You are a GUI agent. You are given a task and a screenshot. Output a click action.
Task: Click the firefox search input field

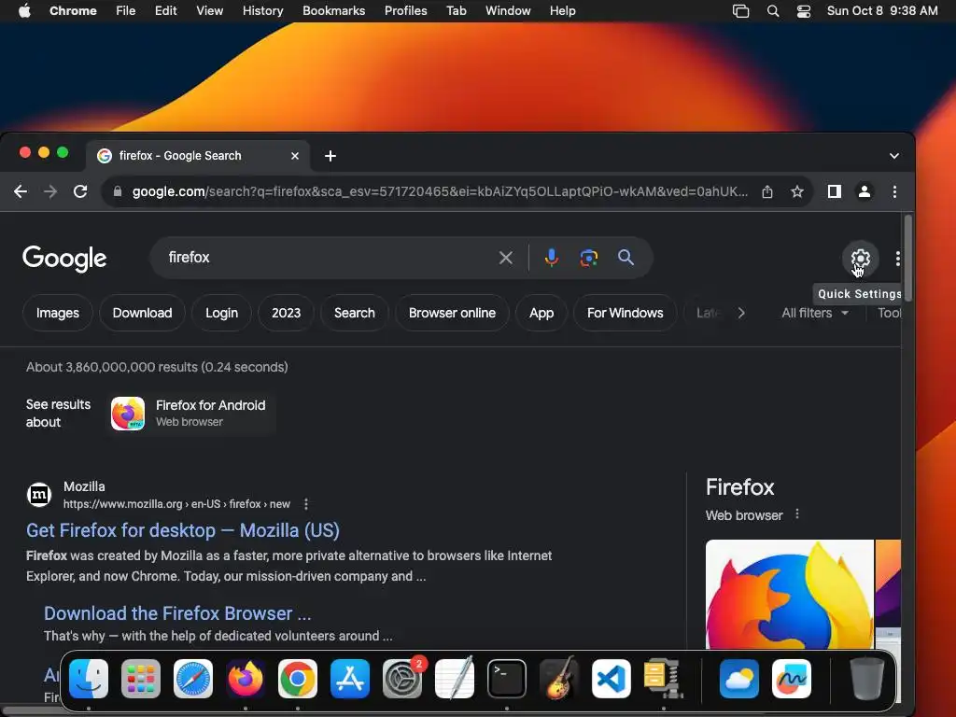pos(330,258)
